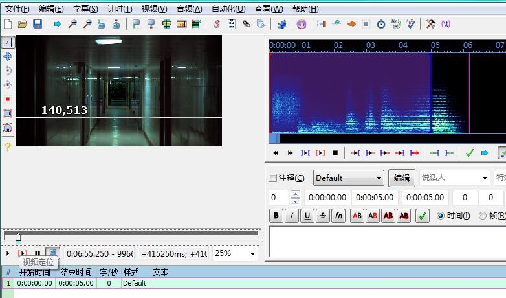Expand the 说话人 actor combo box
506x298 pixels.
click(483, 178)
